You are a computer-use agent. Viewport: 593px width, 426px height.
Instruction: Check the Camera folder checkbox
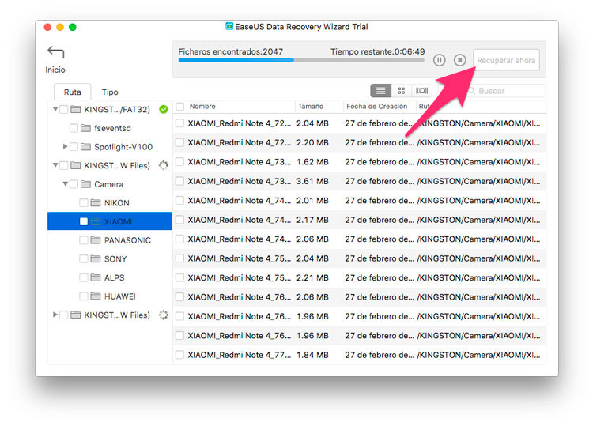click(74, 184)
